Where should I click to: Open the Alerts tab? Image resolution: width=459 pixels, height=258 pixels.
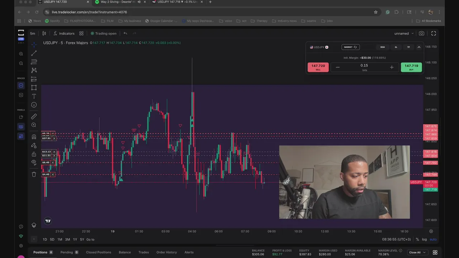[x=189, y=252]
